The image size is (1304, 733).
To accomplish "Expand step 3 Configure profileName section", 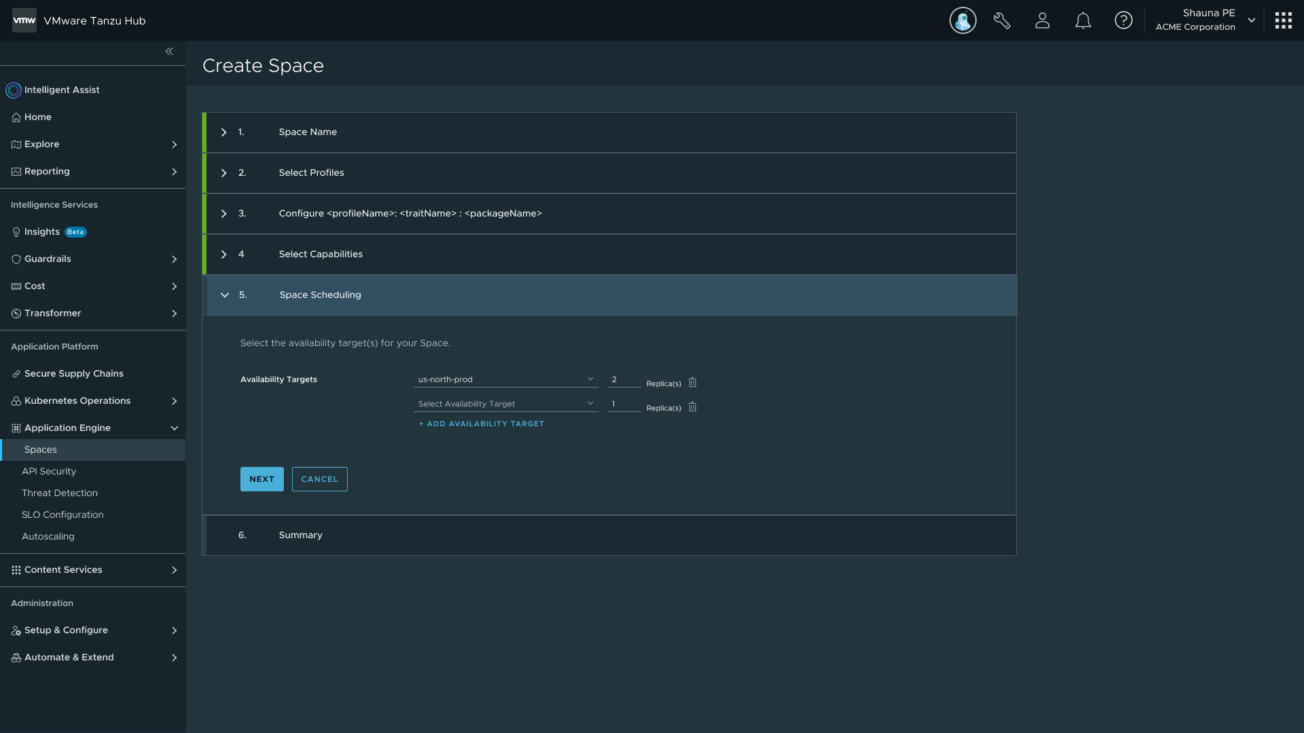I will coord(223,214).
